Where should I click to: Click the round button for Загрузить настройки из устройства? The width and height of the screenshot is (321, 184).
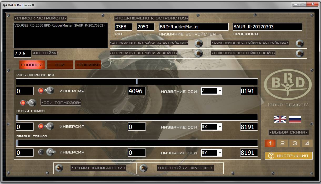[x=199, y=43]
